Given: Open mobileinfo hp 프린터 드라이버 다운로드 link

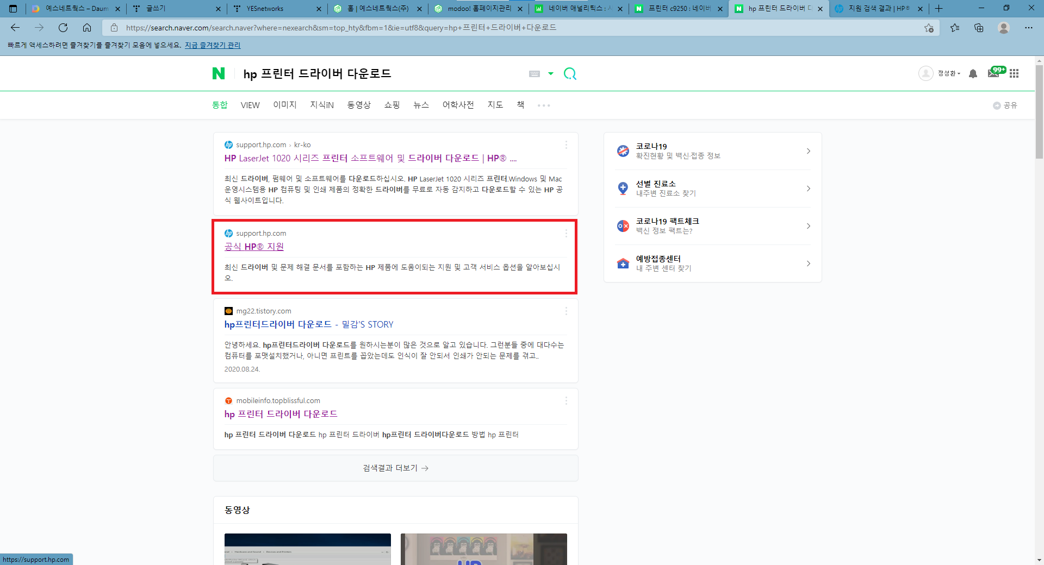Looking at the screenshot, I should 281,414.
